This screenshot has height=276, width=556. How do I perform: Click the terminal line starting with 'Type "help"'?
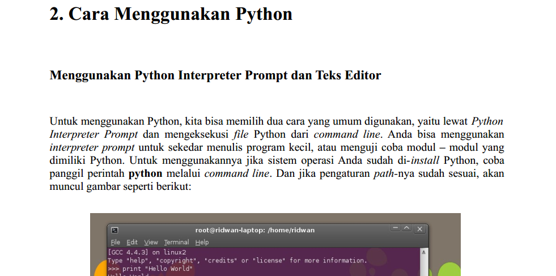pos(237,260)
